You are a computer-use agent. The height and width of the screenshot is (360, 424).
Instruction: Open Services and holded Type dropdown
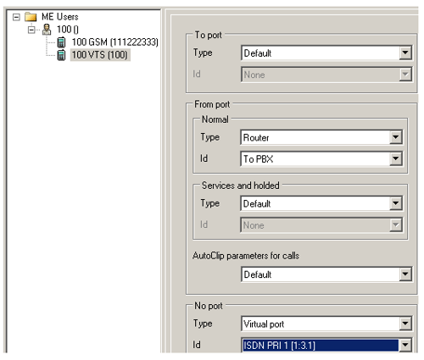pos(396,203)
